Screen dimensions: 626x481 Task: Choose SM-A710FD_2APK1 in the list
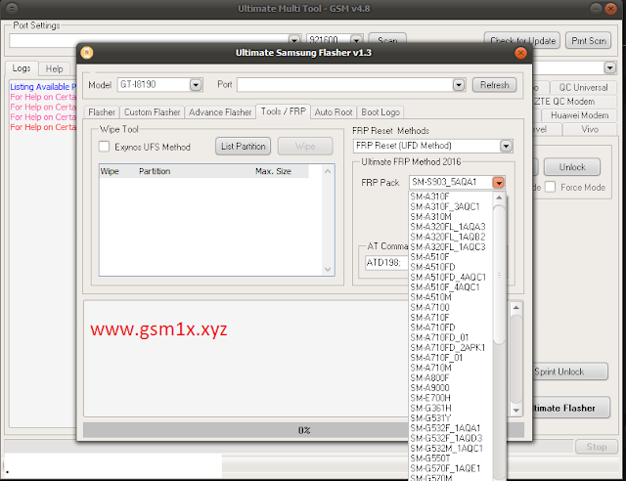coord(450,348)
